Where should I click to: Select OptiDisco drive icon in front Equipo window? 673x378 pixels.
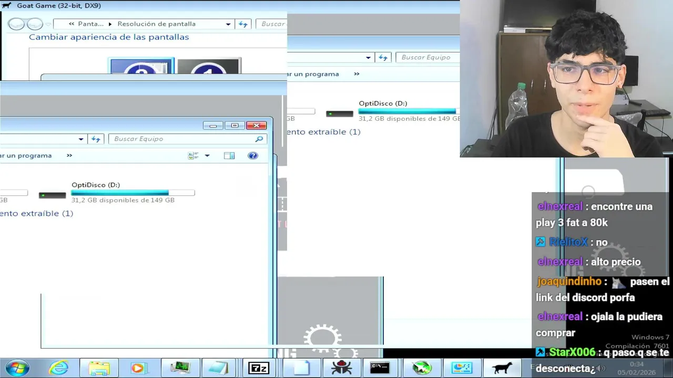(x=52, y=195)
